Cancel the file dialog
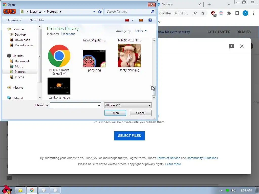This screenshot has width=259, height=194. point(141,113)
